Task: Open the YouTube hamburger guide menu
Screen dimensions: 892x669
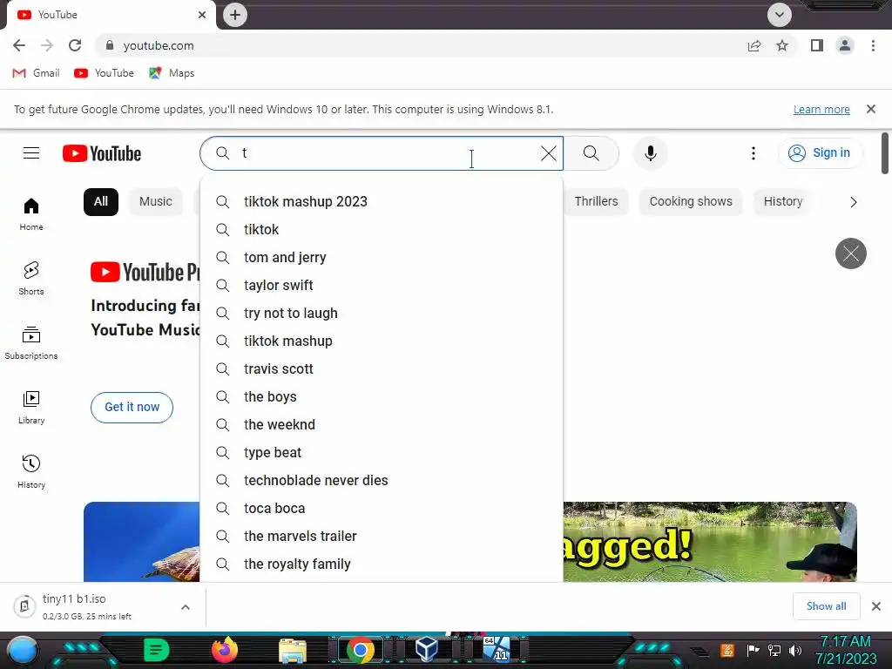Action: (x=31, y=153)
